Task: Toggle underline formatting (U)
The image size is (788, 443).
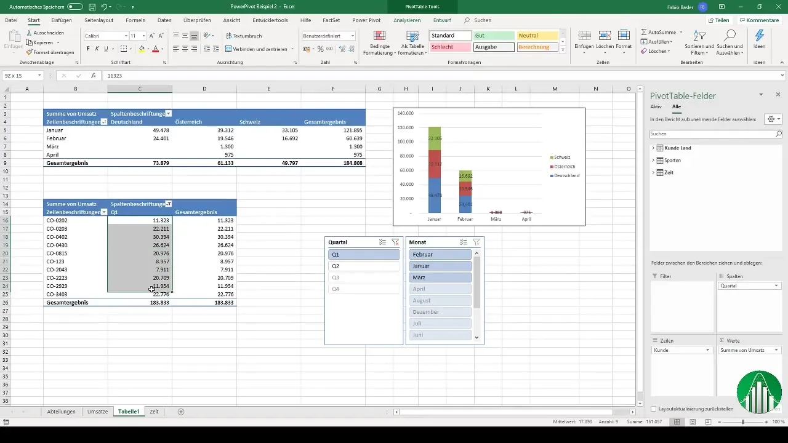Action: (x=107, y=49)
